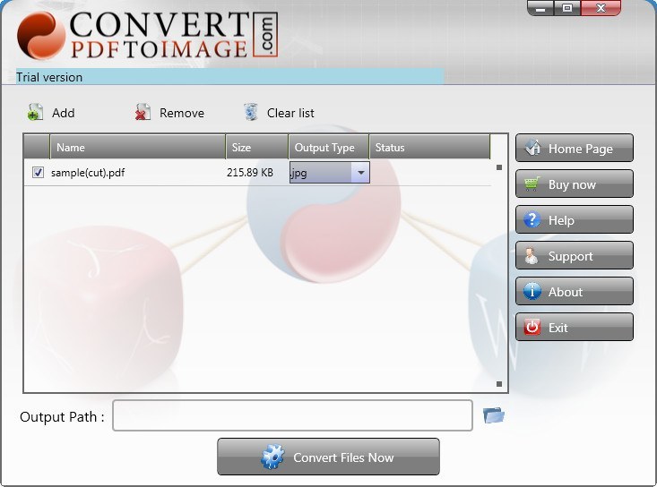This screenshot has height=487, width=657.
Task: Click the ConvertPDFtoImage logo
Action: 147,35
